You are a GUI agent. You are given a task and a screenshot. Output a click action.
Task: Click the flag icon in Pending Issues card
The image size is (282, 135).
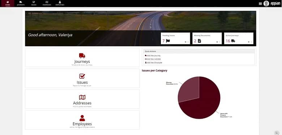click(x=168, y=41)
